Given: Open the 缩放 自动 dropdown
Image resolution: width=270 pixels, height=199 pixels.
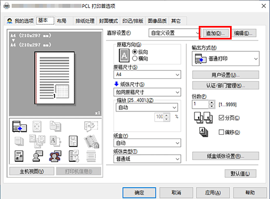Looking at the screenshot, I should tap(147, 108).
